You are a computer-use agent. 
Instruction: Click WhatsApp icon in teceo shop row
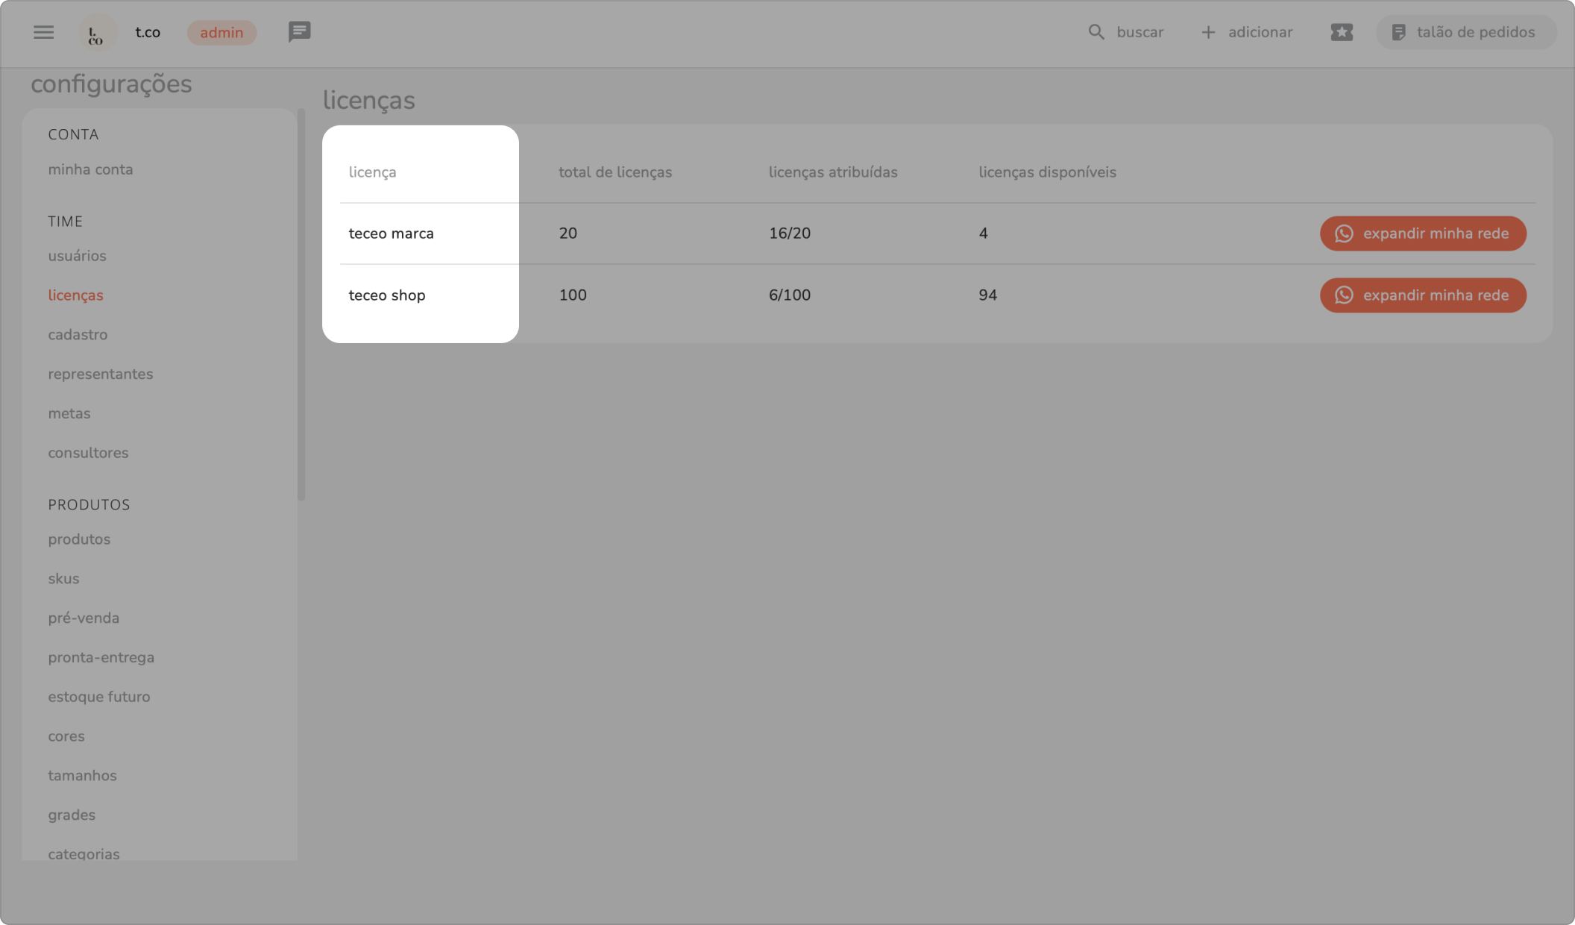pos(1344,295)
